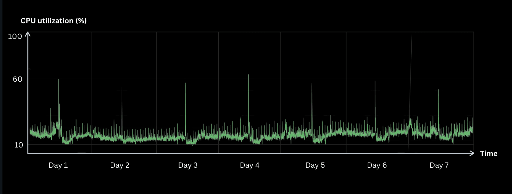Click the arrowhead ending the time axis
Viewport: 512px width, 194px height.
pyautogui.click(x=472, y=153)
